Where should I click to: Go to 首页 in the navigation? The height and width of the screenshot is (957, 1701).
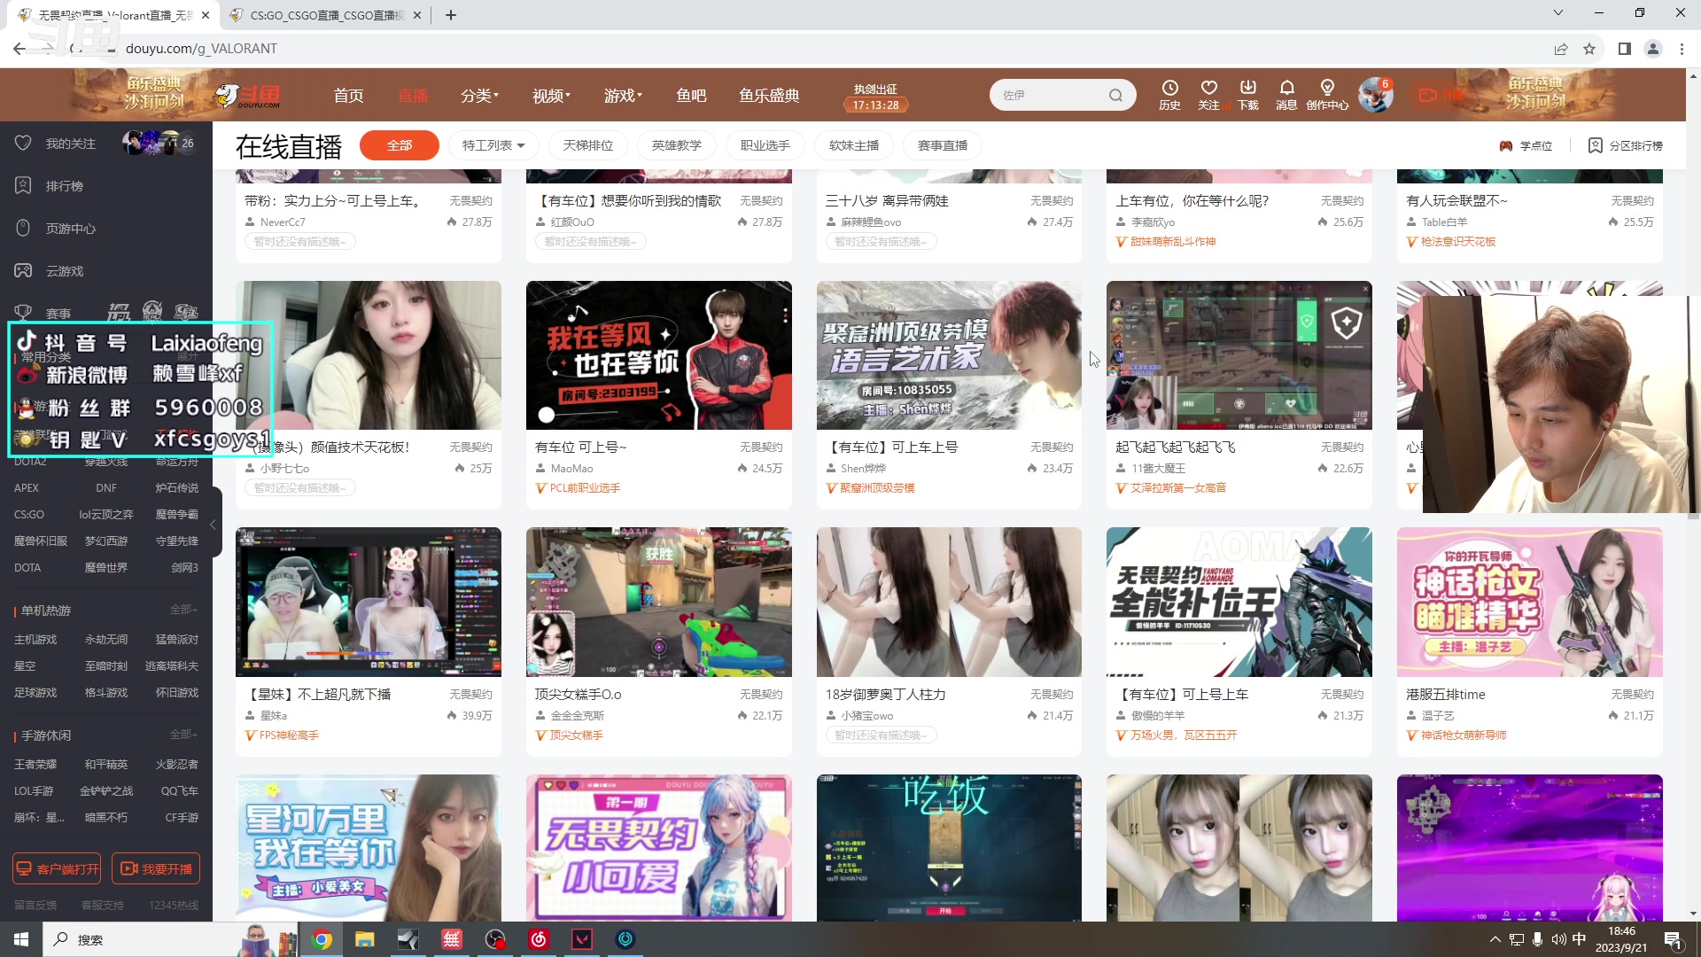348,95
